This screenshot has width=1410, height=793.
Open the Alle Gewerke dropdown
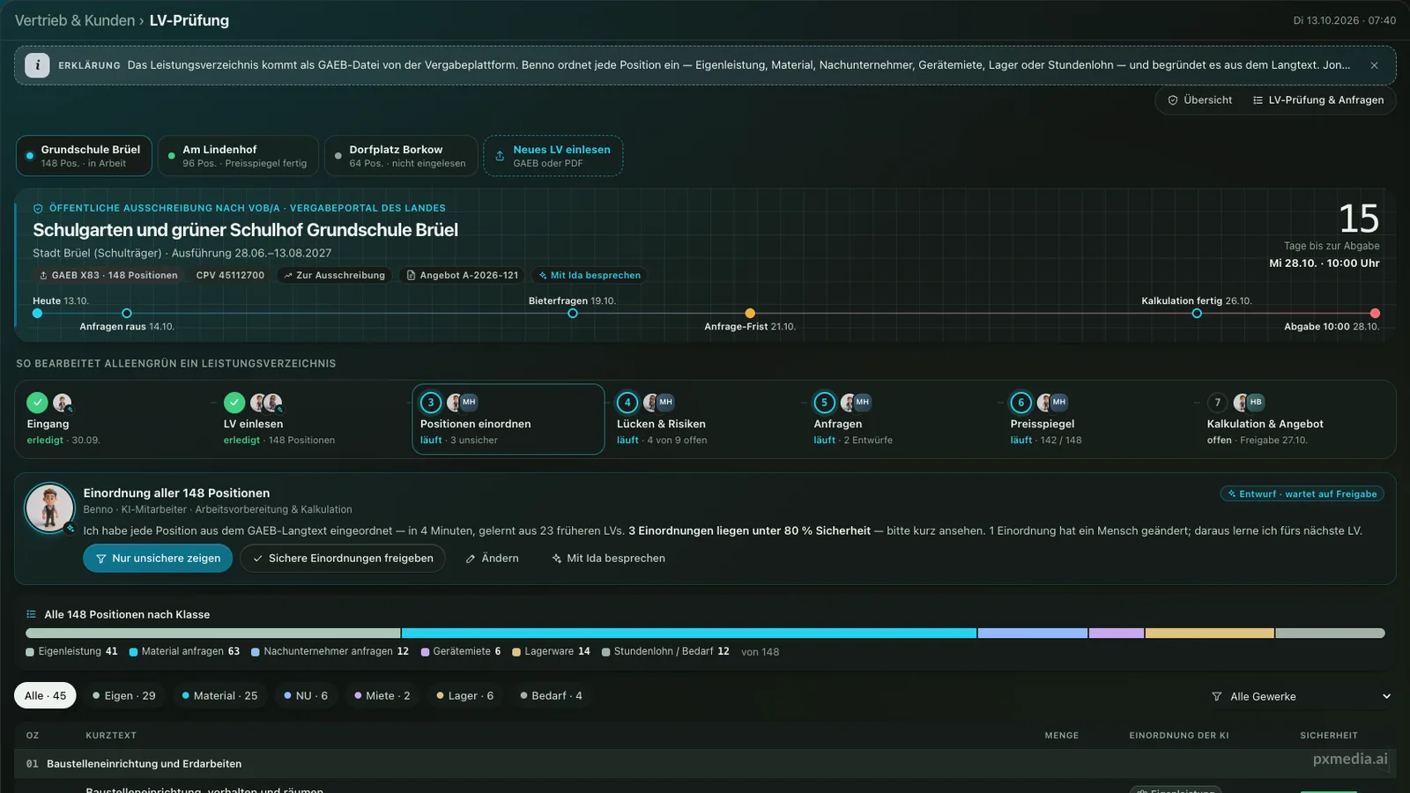(1301, 697)
